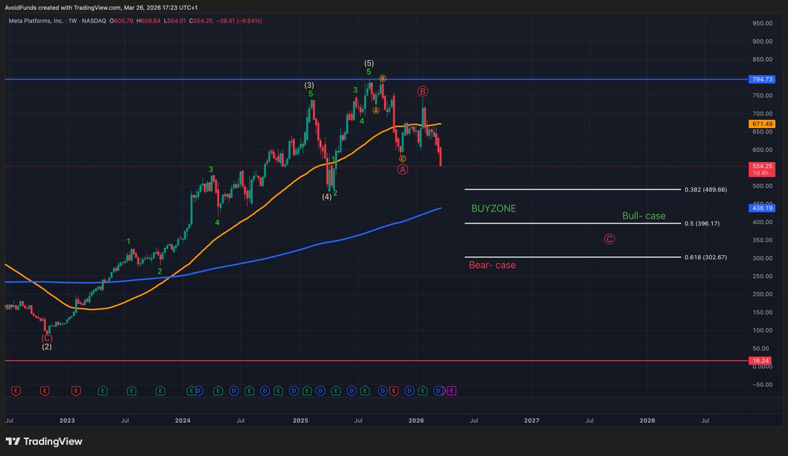
Task: Click the purple upcoming earnings marker
Action: coord(451,390)
